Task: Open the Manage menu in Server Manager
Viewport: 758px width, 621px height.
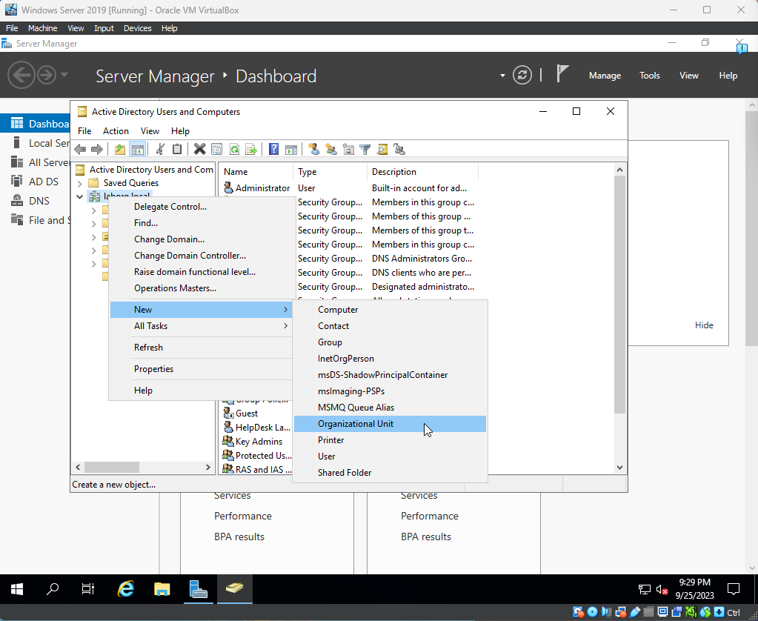Action: [x=605, y=76]
